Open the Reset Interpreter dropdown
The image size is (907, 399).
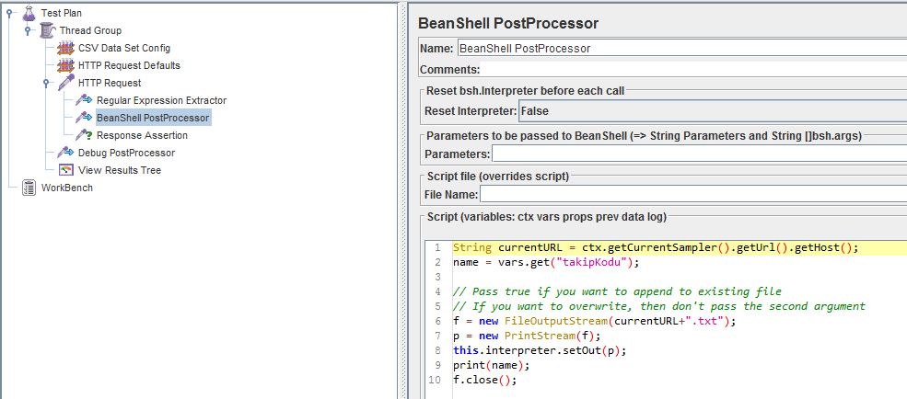point(713,111)
